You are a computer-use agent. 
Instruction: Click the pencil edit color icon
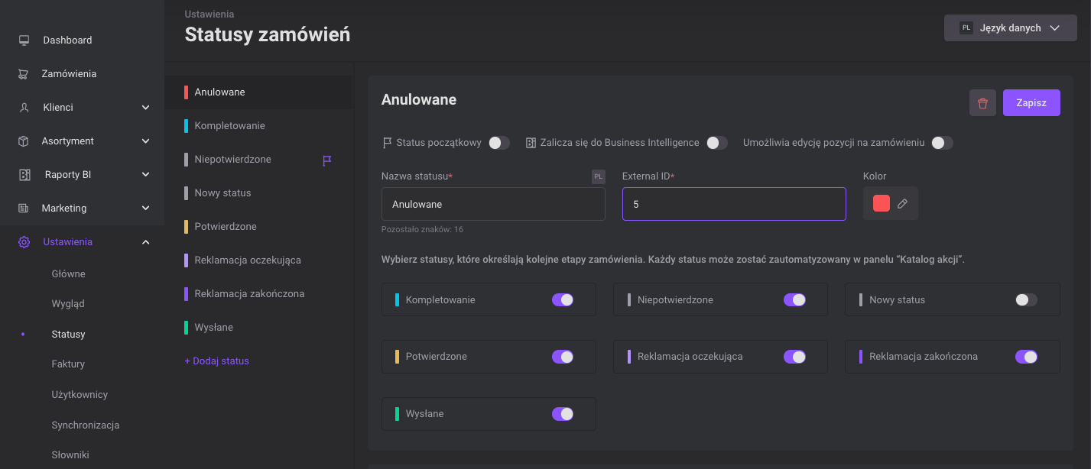point(902,204)
